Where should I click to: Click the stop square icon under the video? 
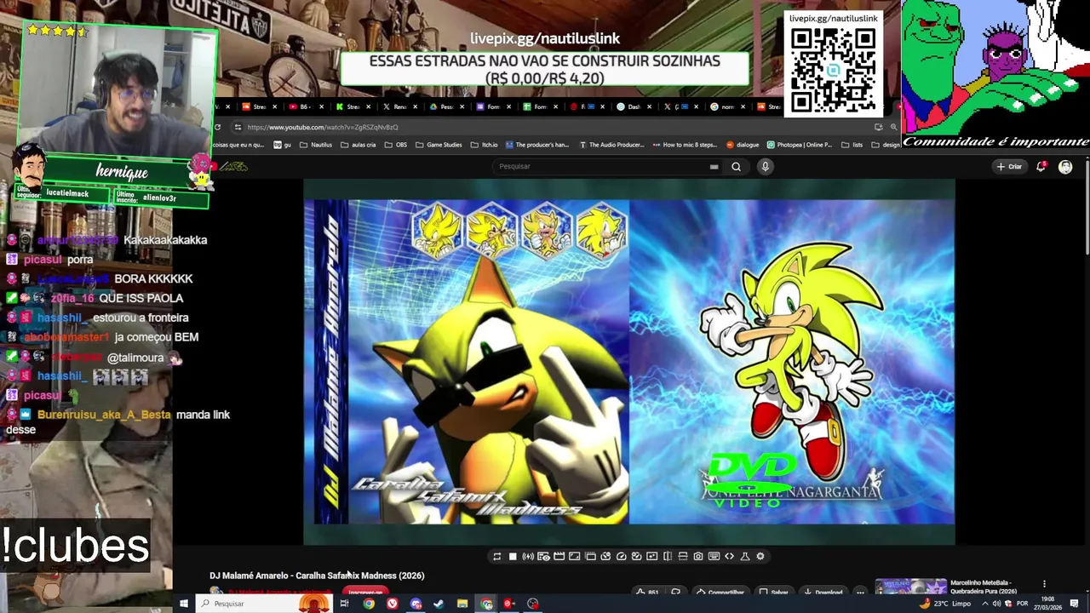513,556
